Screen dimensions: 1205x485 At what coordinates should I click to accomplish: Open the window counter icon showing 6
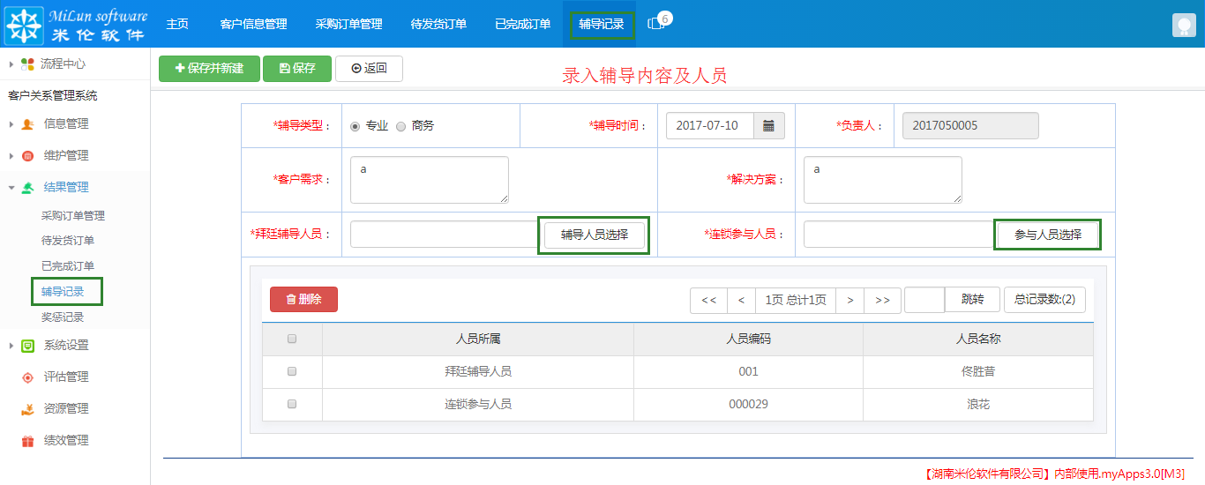click(x=657, y=24)
